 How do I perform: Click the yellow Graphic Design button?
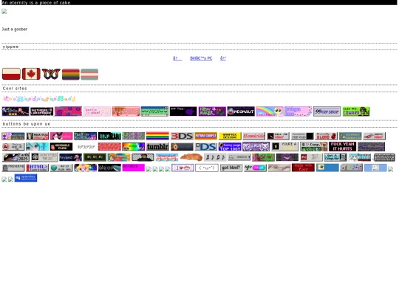coord(230,136)
